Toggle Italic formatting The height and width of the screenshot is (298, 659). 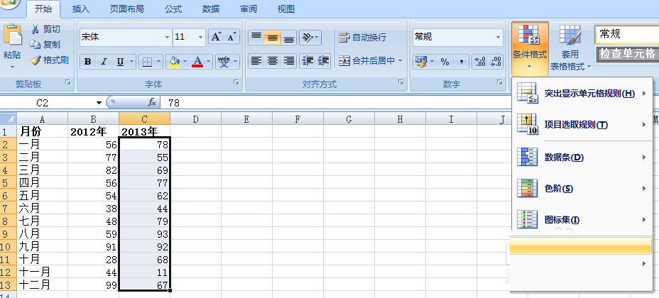(104, 62)
